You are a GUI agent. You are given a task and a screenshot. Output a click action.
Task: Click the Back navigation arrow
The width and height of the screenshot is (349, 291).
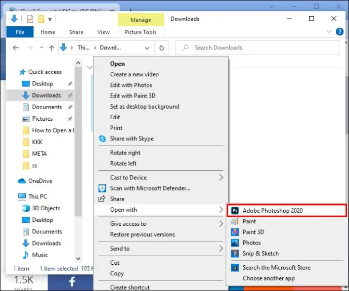16,47
